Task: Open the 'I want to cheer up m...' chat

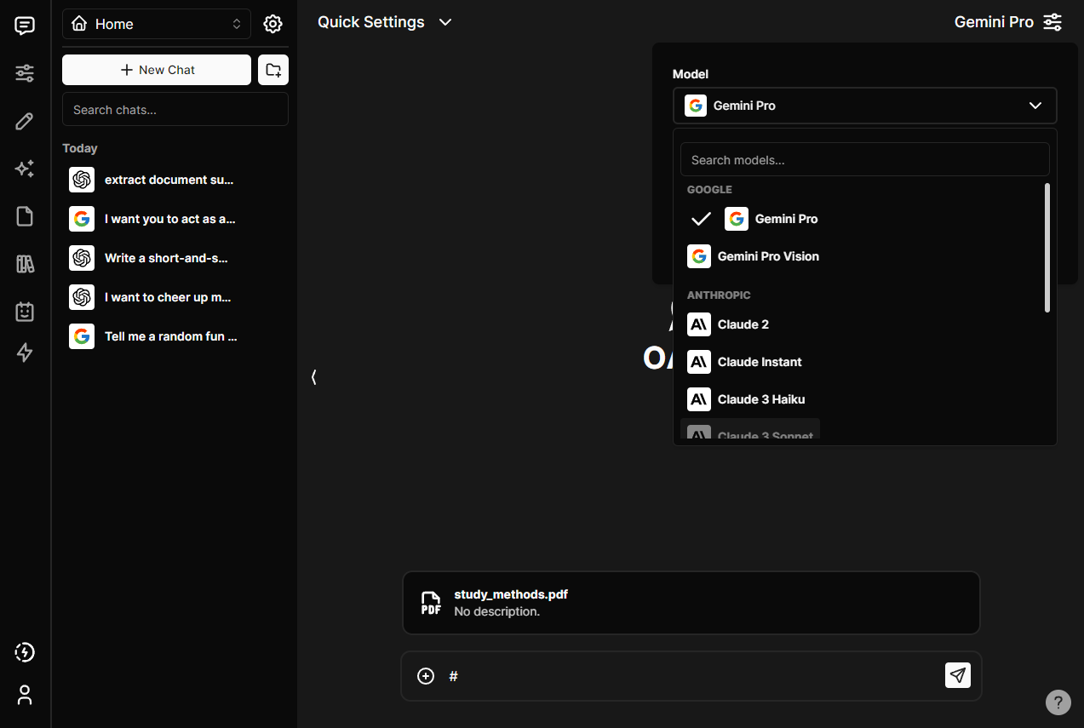Action: click(175, 297)
